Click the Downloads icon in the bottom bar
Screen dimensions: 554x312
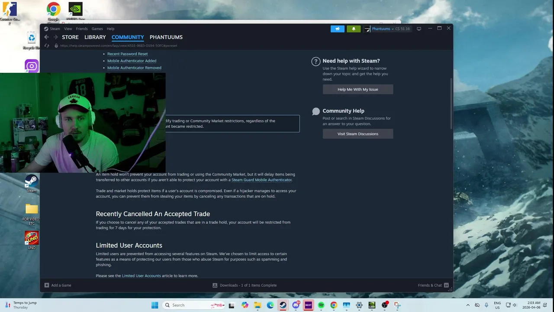(215, 285)
